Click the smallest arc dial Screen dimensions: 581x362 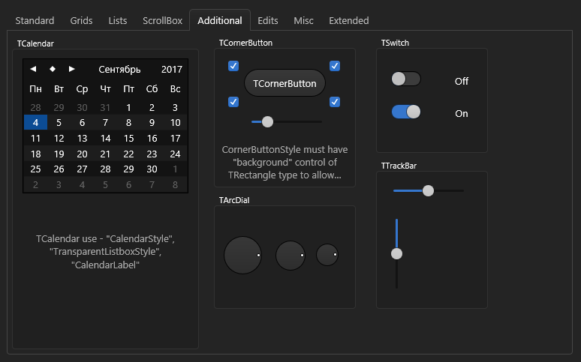327,255
